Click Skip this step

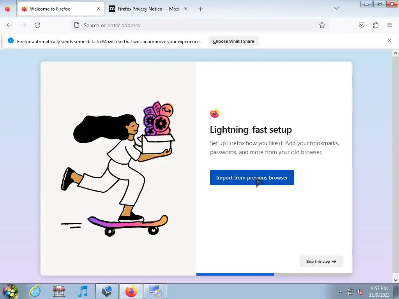pyautogui.click(x=321, y=261)
